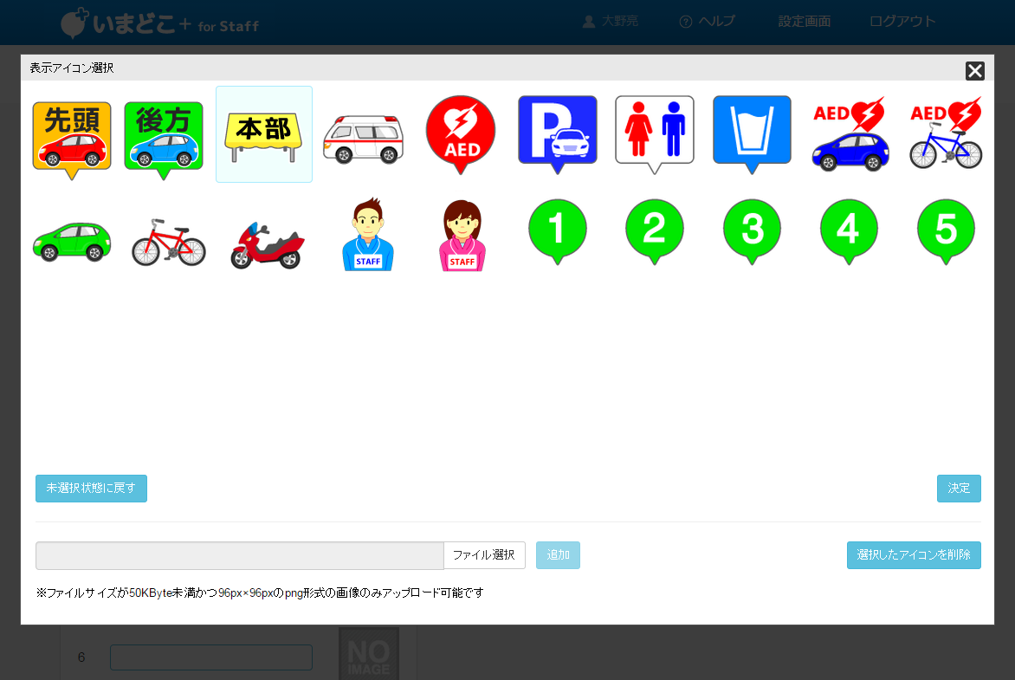Viewport: 1015px width, 680px height.
Task: Open the ファイル選択 file chooser
Action: click(484, 555)
